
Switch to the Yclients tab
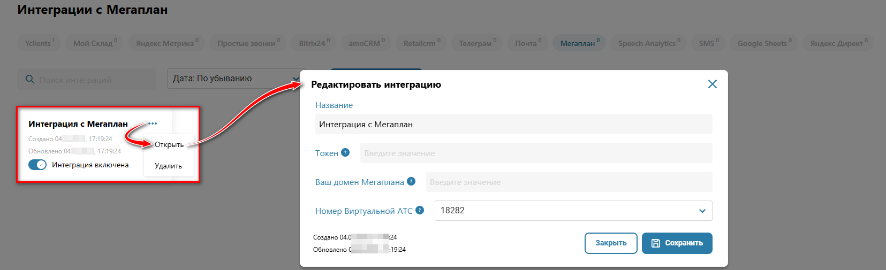coord(39,43)
